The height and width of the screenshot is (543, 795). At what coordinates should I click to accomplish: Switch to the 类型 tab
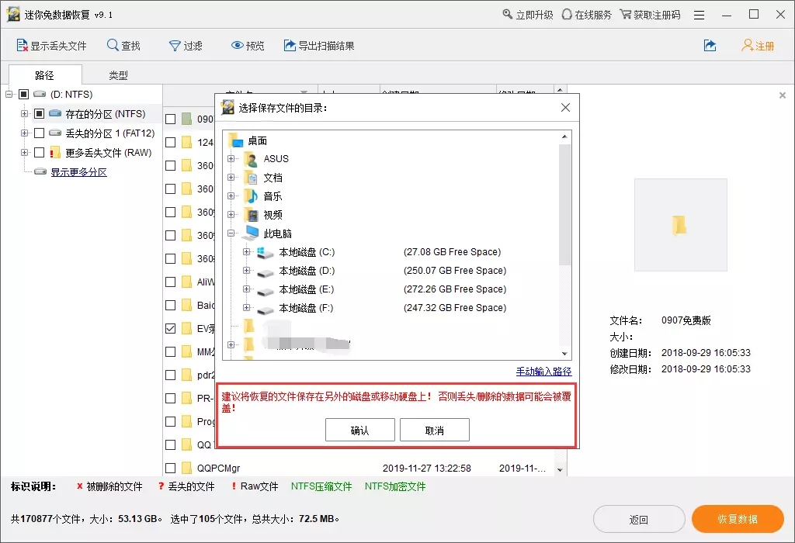[118, 75]
